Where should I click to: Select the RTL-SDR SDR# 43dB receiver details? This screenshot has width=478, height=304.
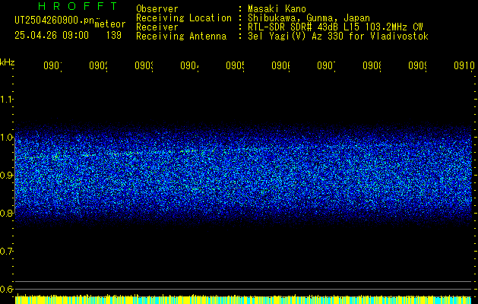(x=335, y=27)
